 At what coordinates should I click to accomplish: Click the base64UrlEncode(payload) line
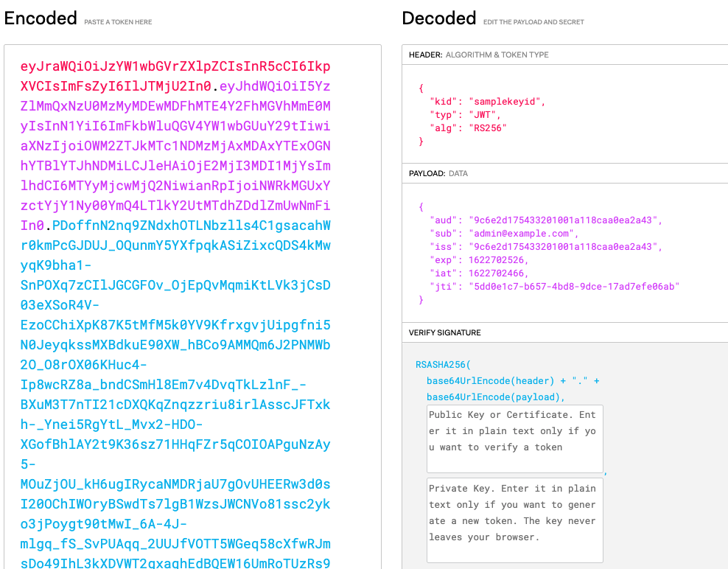click(x=496, y=397)
